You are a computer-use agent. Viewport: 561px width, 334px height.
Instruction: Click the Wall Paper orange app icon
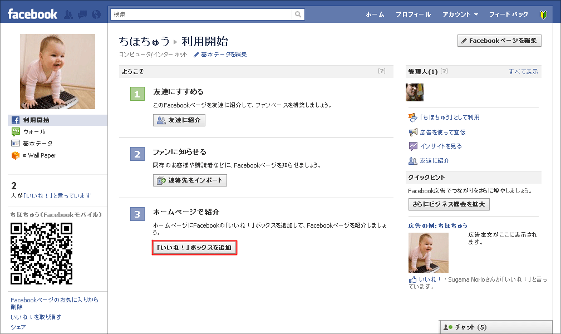click(16, 155)
